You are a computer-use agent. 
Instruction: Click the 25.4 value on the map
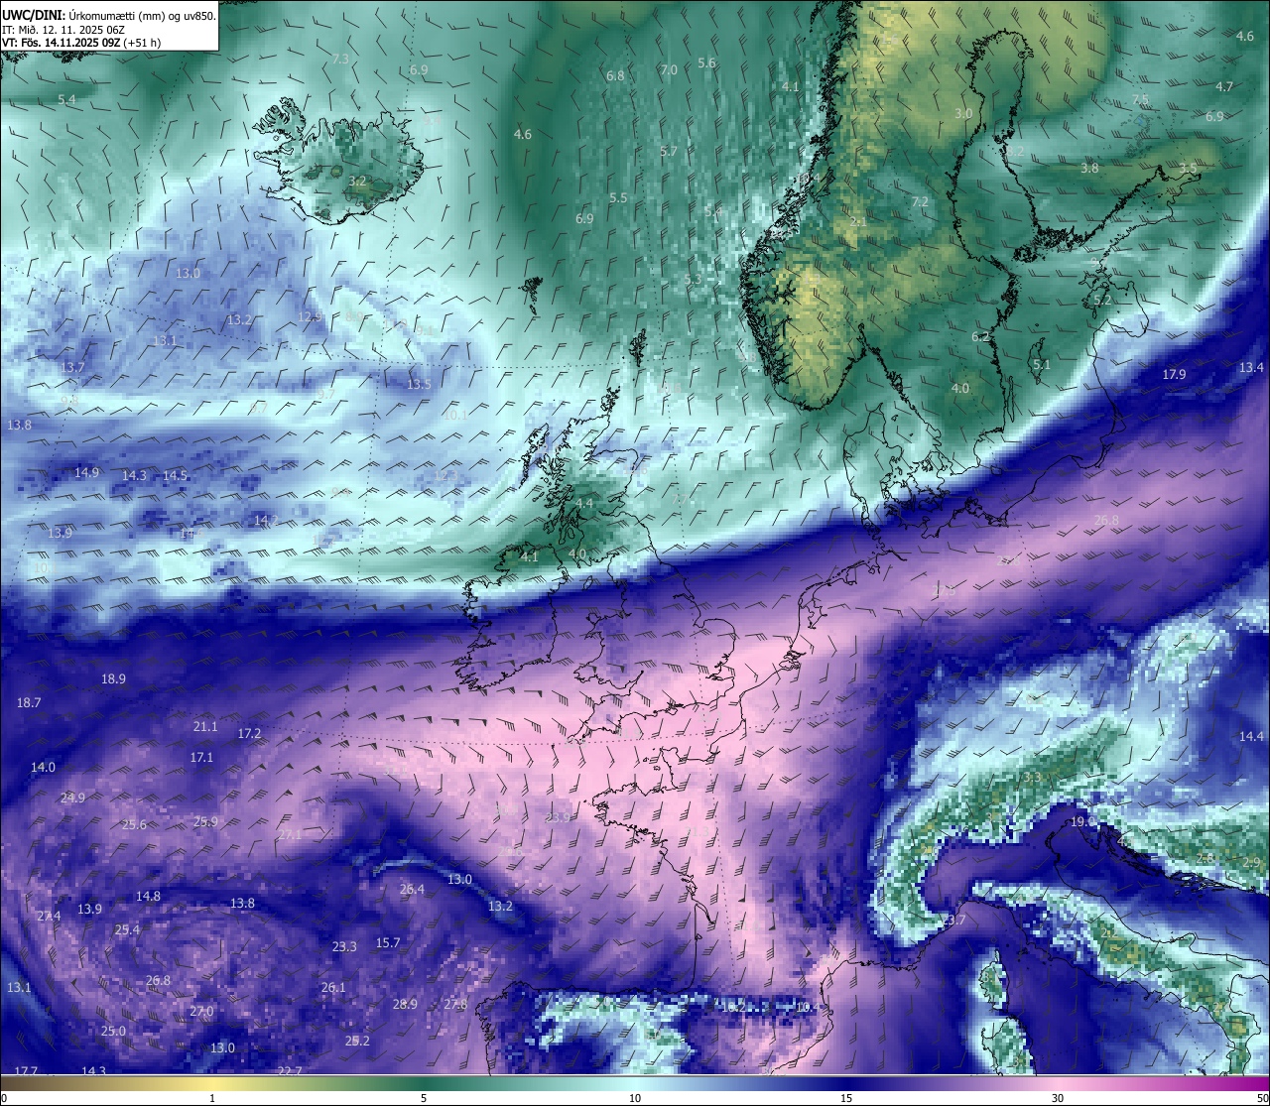(127, 930)
